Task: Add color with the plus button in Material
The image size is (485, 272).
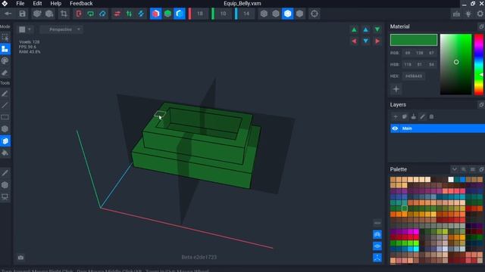Action: (396, 89)
